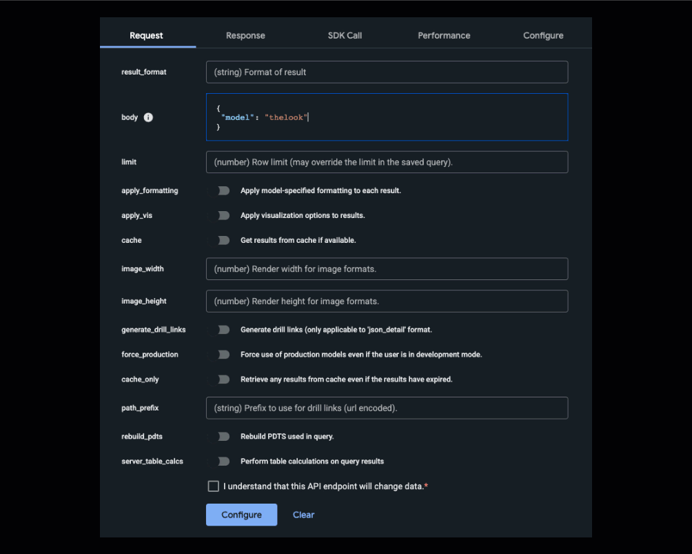This screenshot has width=692, height=554.
Task: Click the Clear link
Action: [x=304, y=515]
